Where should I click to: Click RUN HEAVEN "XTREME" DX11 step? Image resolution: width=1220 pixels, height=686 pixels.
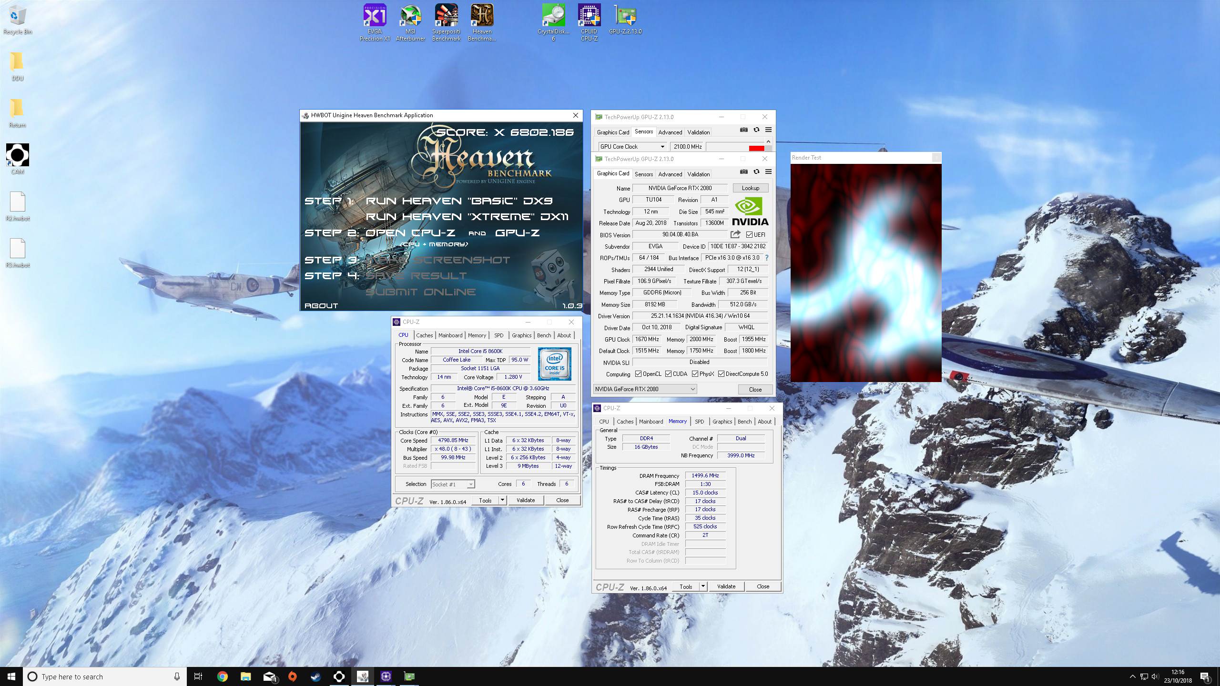tap(467, 217)
